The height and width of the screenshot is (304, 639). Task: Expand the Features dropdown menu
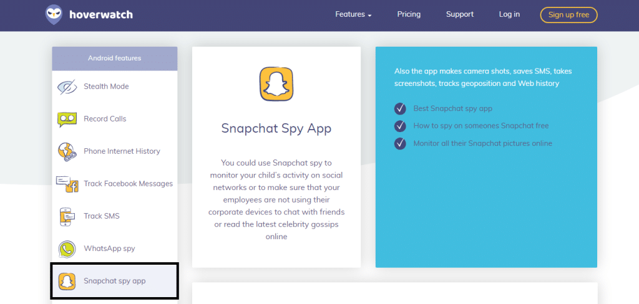[353, 14]
